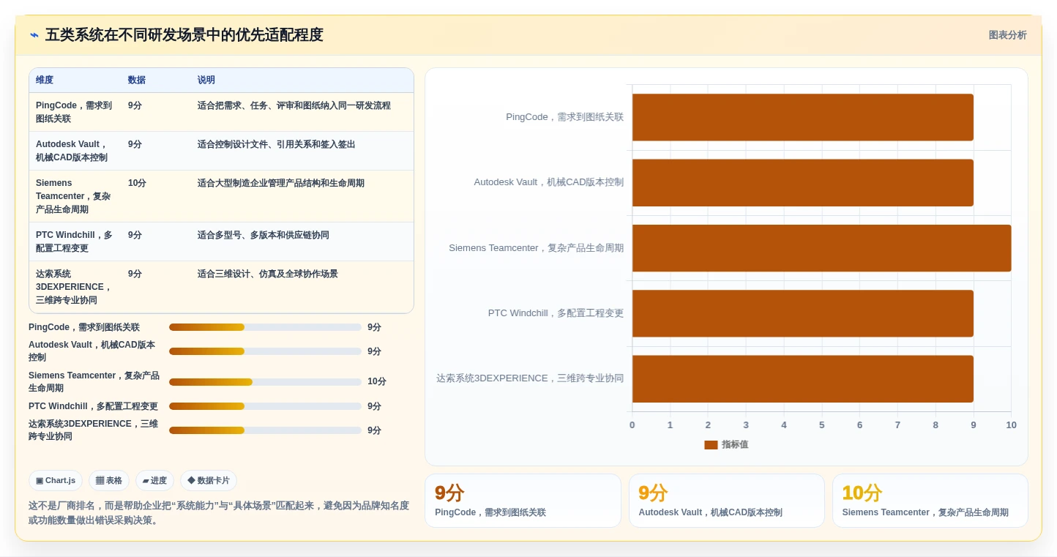Select the Chart.js tag chip
The width and height of the screenshot is (1057, 557).
tap(56, 481)
